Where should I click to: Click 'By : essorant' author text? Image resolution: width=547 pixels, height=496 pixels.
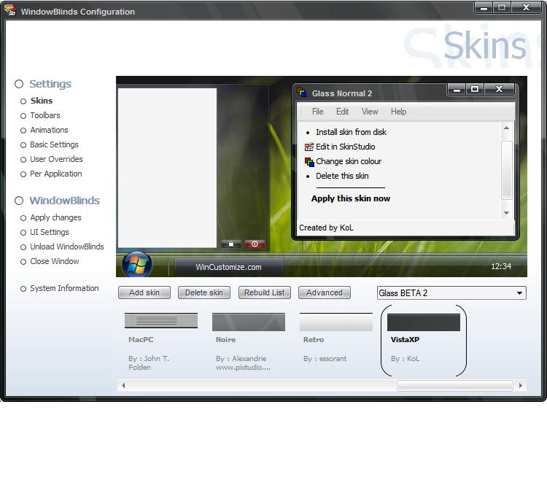tap(325, 359)
